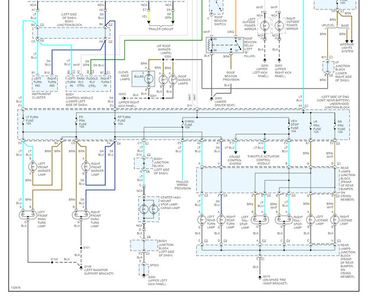Screen dimensions: 384x296
Task: Click the Left Outside Power Mirror lamp symbol
Action: tap(265, 25)
